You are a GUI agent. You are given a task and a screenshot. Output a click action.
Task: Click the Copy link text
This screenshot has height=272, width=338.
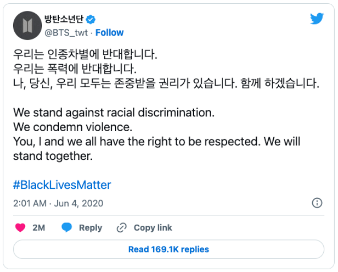(153, 228)
